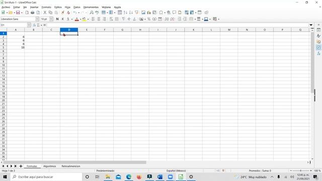Screen dimensions: 322x181
Task: Switch to the Retroalimentacion sheet tab
Action: 71,166
